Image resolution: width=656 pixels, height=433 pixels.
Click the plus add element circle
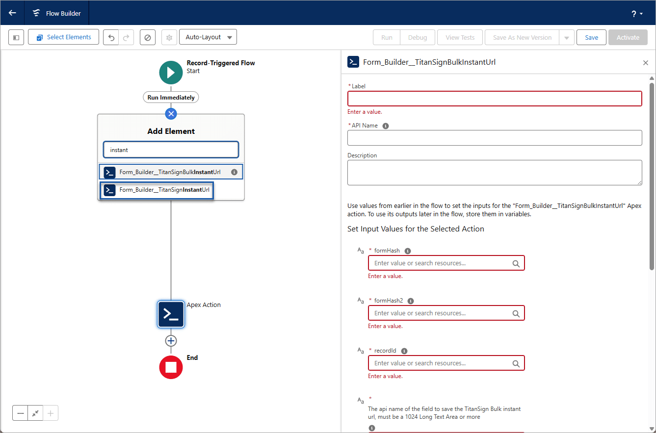coord(171,340)
